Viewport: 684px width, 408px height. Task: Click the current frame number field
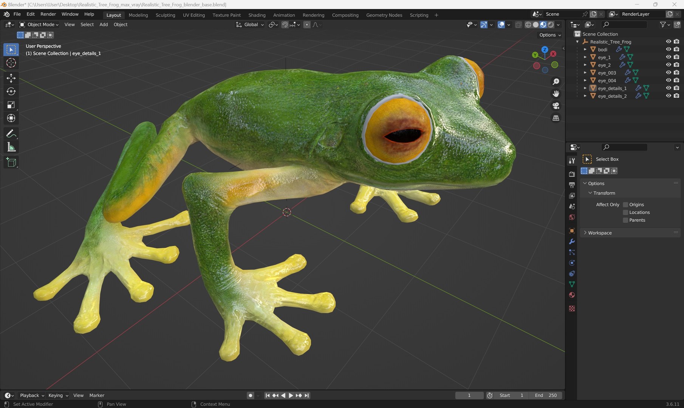[x=469, y=396]
